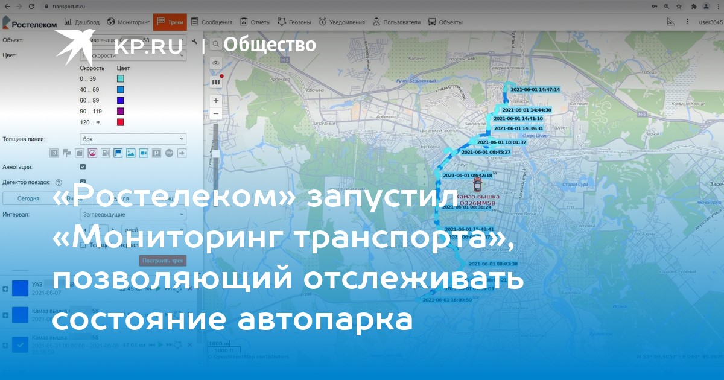Click the Ростелеком logo
724x380 pixels.
pos(30,23)
